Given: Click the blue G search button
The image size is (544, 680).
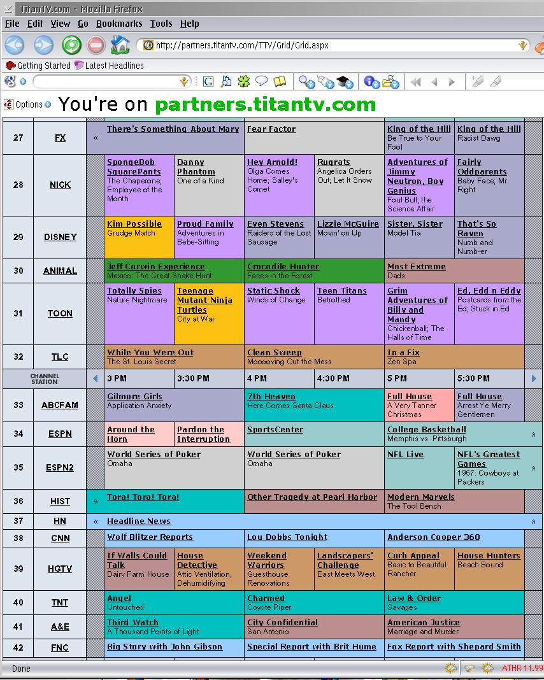Looking at the screenshot, I should pyautogui.click(x=208, y=81).
